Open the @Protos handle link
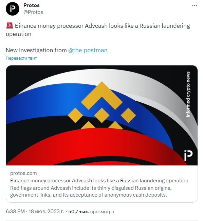Image resolution: width=203 pixels, height=221 pixels. point(33,12)
